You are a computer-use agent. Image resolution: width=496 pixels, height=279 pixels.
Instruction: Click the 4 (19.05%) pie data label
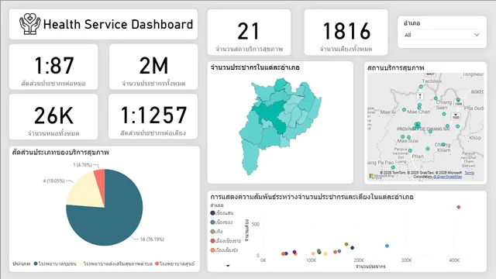coord(53,181)
